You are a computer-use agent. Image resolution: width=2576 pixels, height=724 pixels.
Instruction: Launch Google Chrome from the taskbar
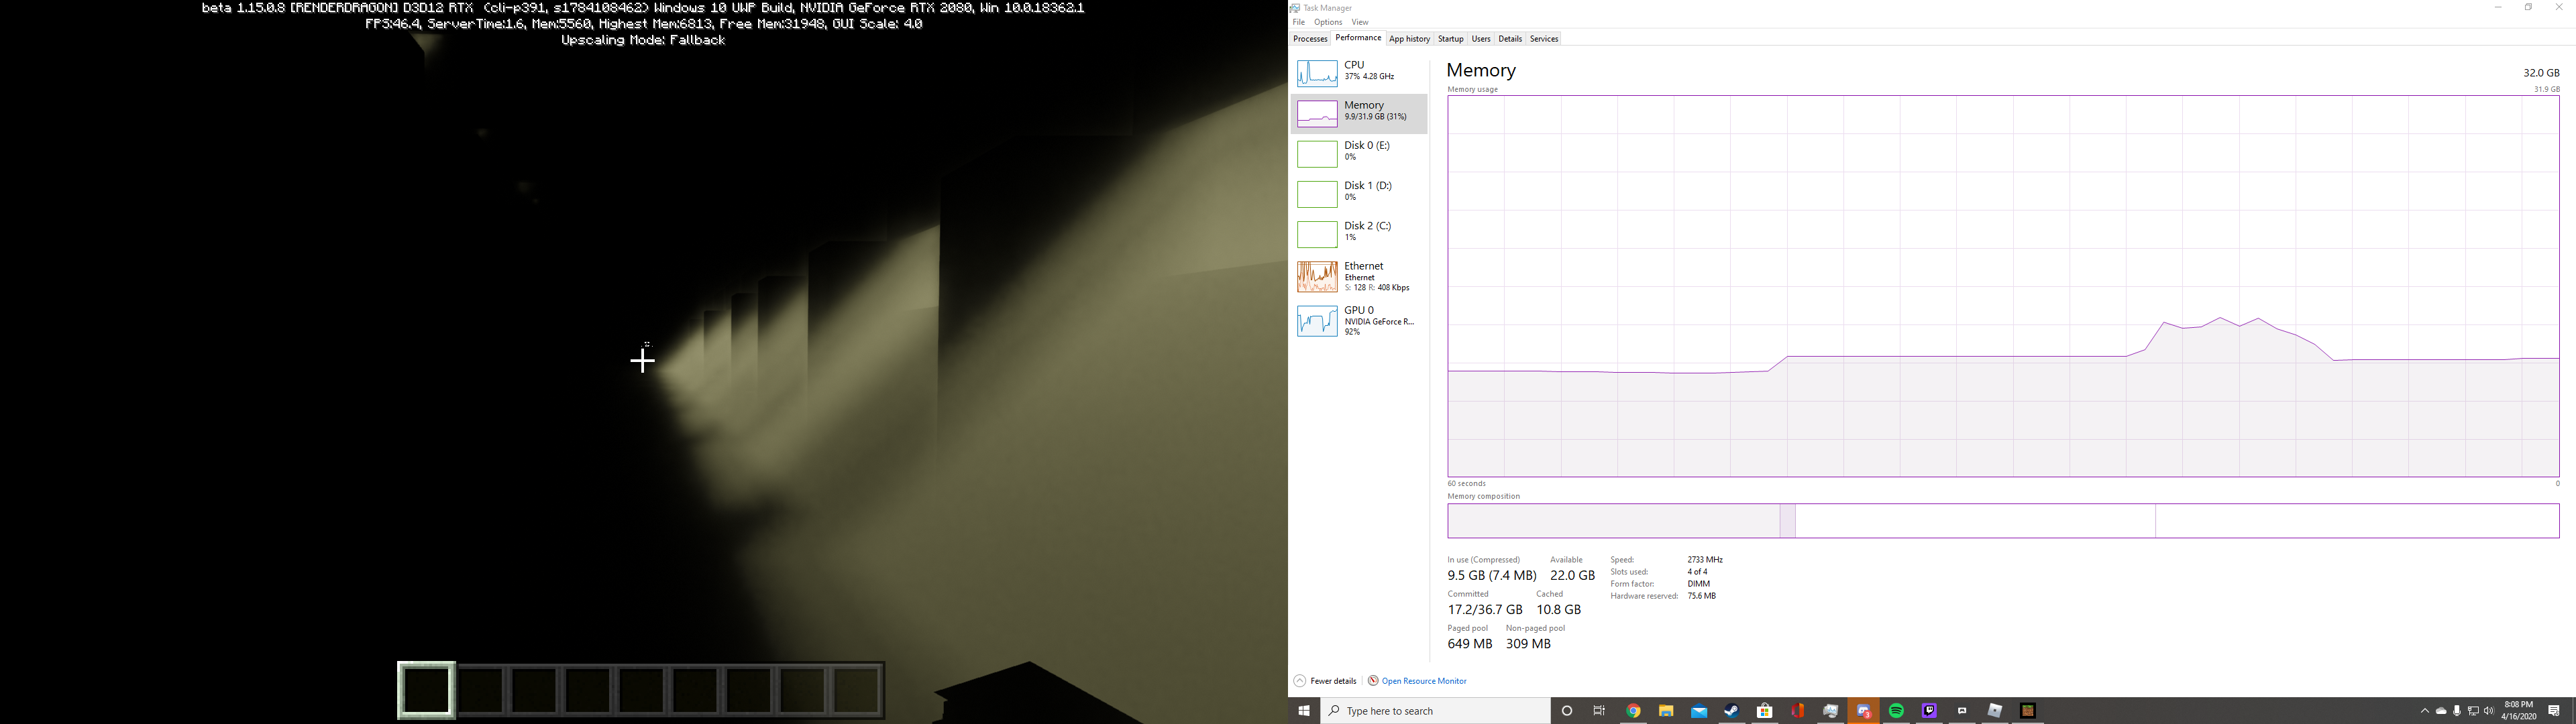click(x=1633, y=711)
